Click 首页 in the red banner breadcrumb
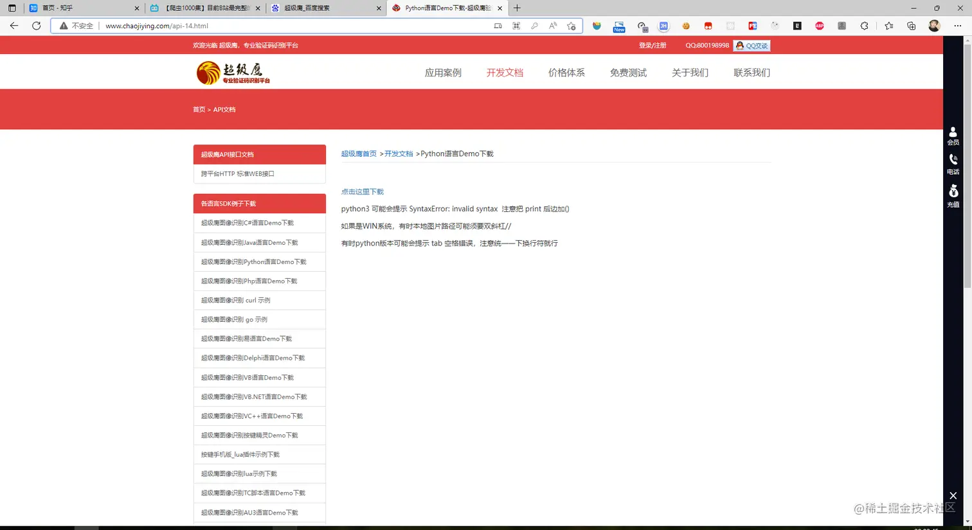 199,110
